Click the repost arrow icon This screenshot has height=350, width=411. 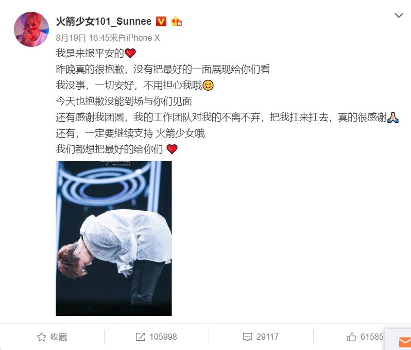coord(141,337)
